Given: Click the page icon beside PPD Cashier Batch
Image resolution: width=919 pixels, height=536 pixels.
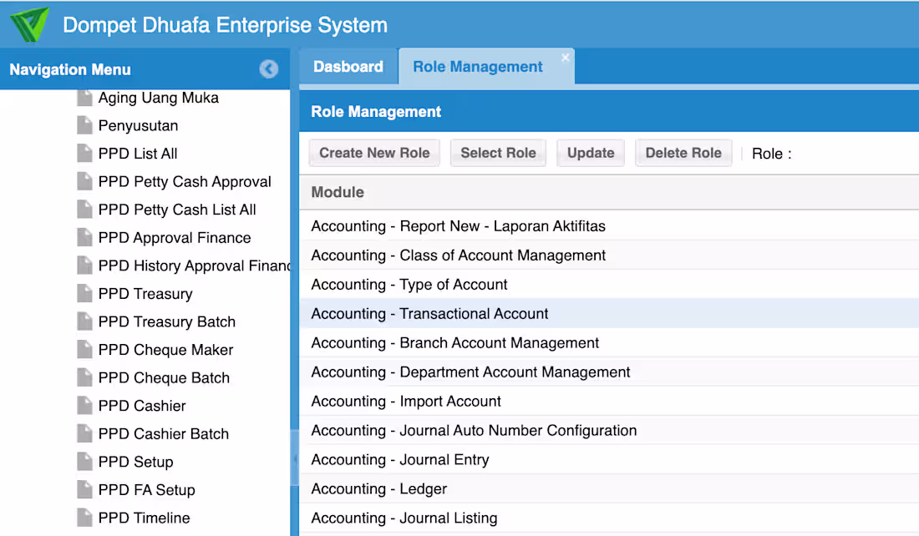Looking at the screenshot, I should click(84, 434).
